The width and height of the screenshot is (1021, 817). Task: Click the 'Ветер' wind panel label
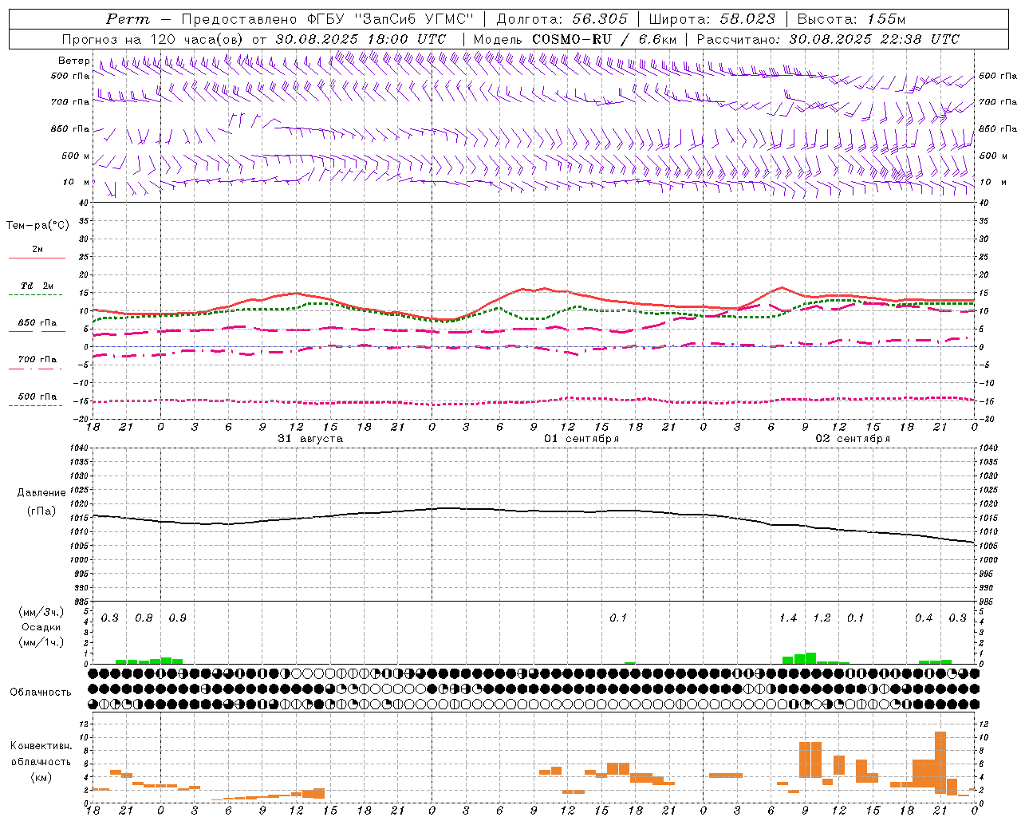click(73, 61)
